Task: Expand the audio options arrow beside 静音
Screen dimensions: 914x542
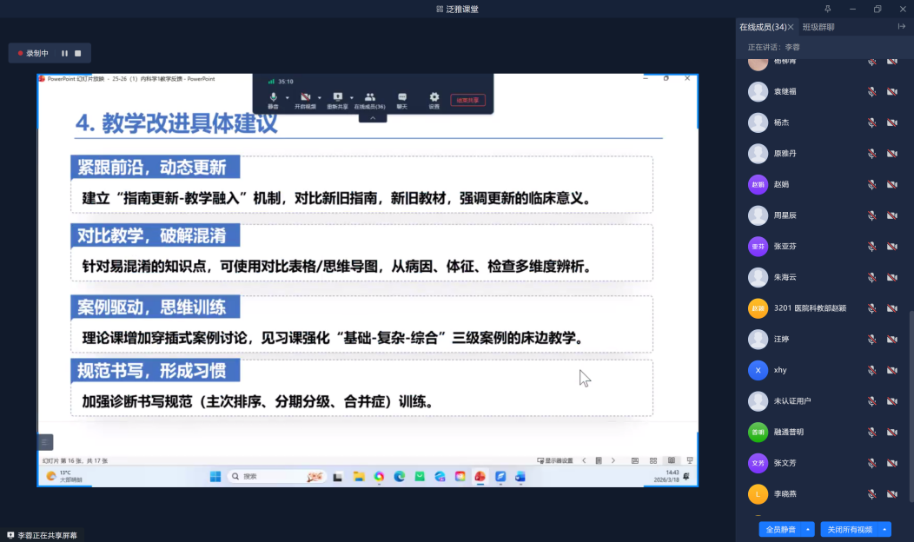Action: [x=287, y=97]
